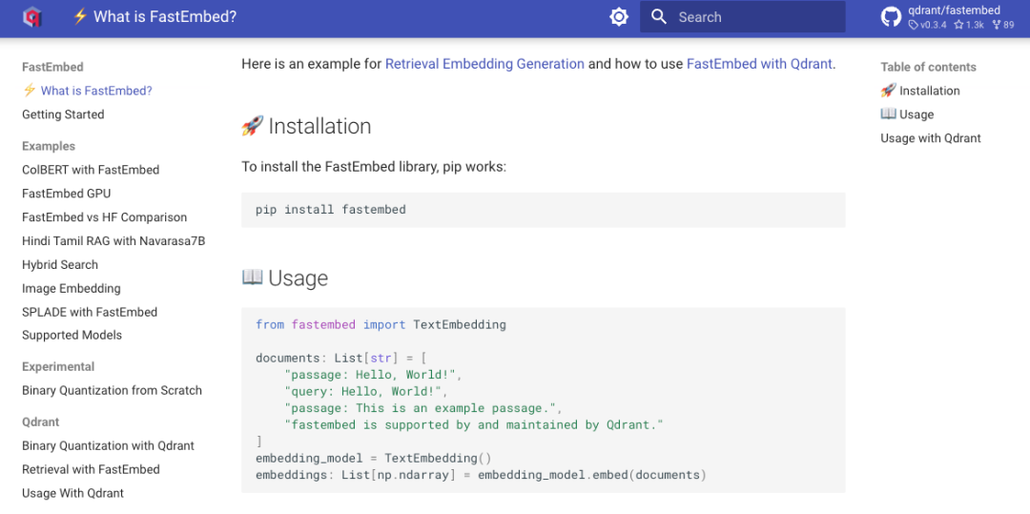
Task: Click the v0.3.4 version tag
Action: point(928,25)
